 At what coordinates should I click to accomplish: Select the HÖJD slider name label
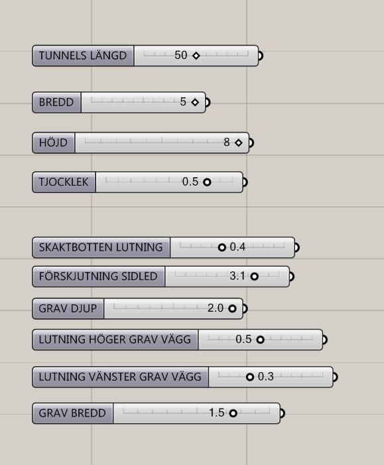(x=54, y=143)
